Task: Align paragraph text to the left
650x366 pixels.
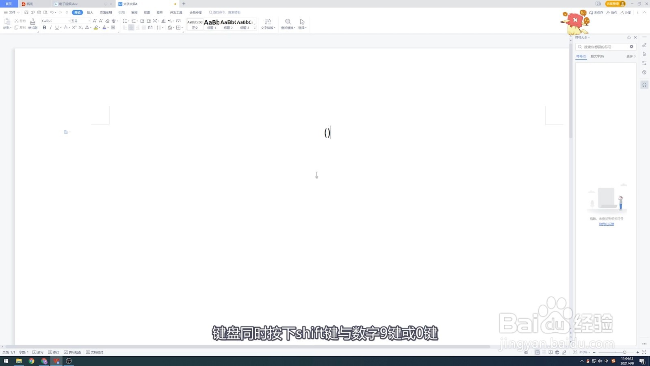Action: click(x=125, y=28)
